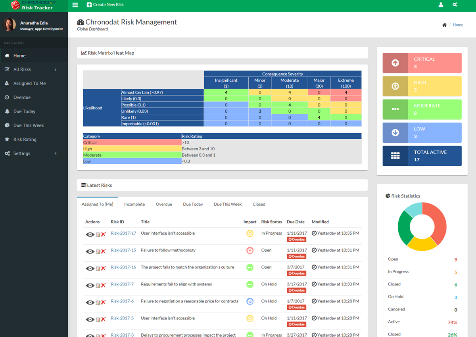476x337 pixels.
Task: Delete Risk-2017-15 with its red X
Action: [103, 252]
